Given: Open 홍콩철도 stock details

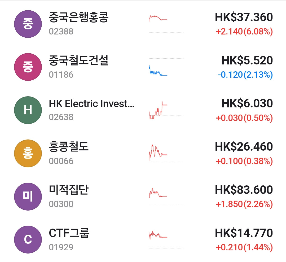Looking at the screenshot, I should (69, 147).
